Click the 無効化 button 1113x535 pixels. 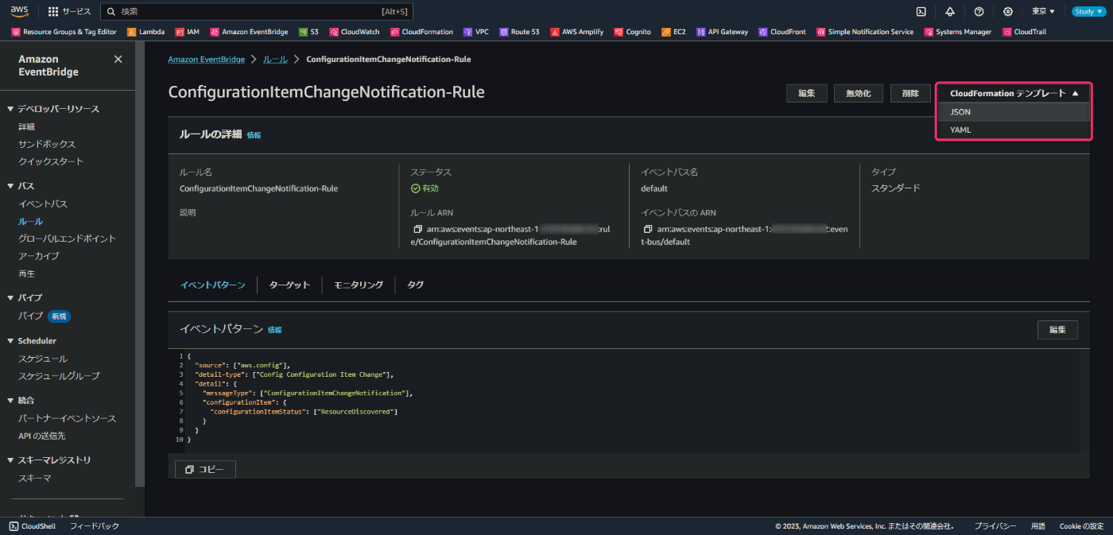click(859, 93)
